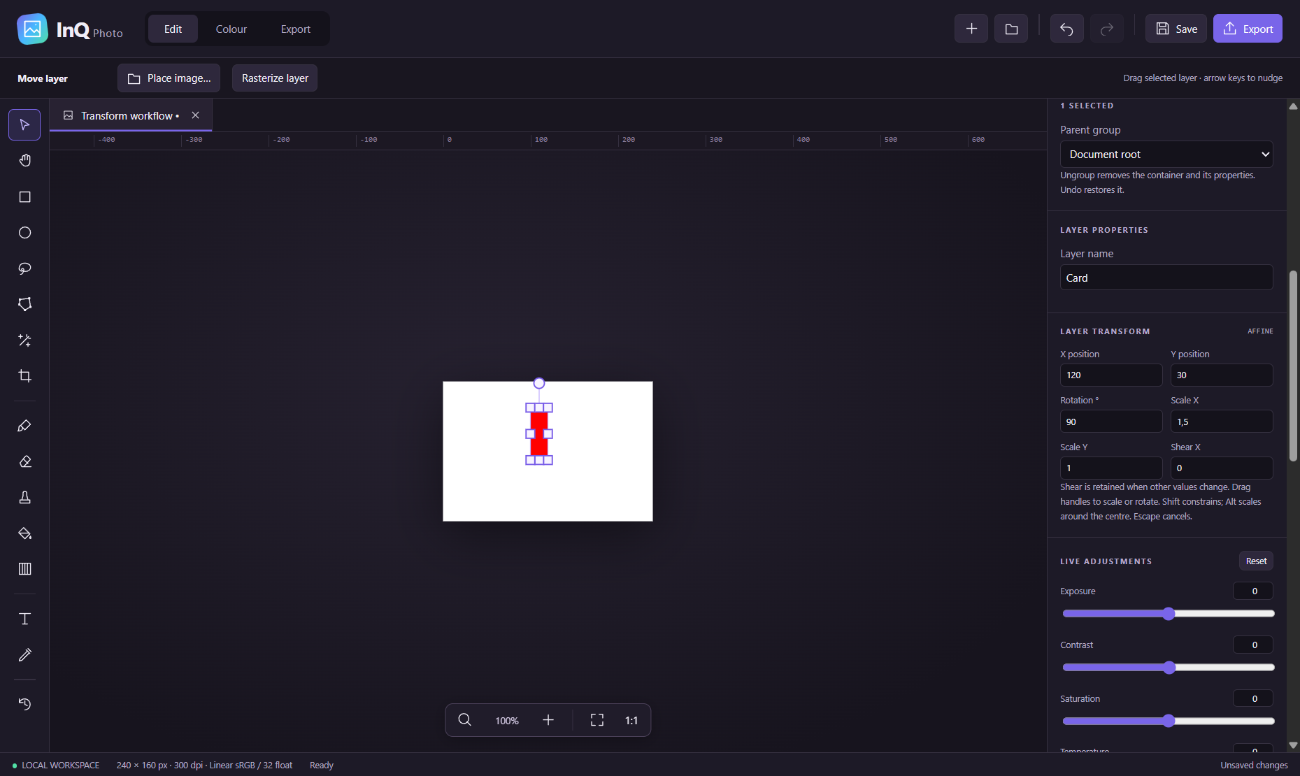Fit canvas to screen icon

coord(597,720)
